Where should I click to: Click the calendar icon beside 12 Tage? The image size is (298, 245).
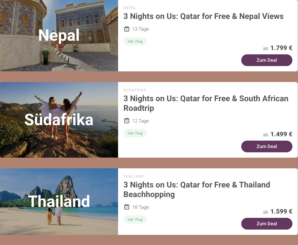[x=127, y=121]
